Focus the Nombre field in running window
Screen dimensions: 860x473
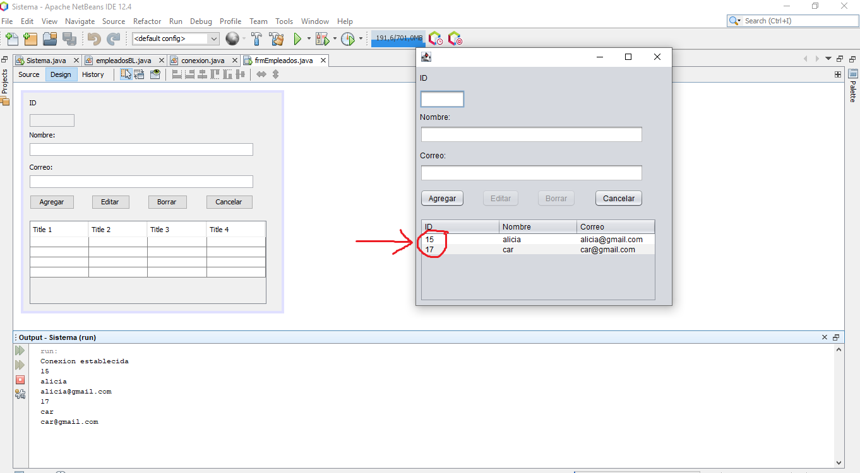532,134
